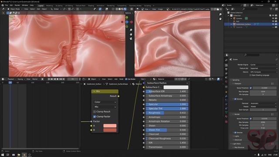Click the pan hand icon in image editor
Image resolution: width=279 pixels, height=157 pixels.
(220, 19)
